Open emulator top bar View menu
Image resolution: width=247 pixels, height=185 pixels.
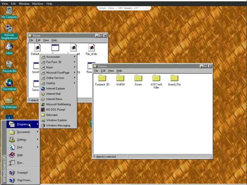[x=5, y=4]
